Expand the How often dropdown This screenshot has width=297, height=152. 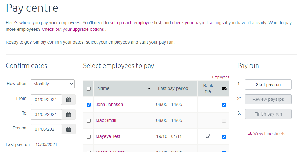(x=53, y=84)
